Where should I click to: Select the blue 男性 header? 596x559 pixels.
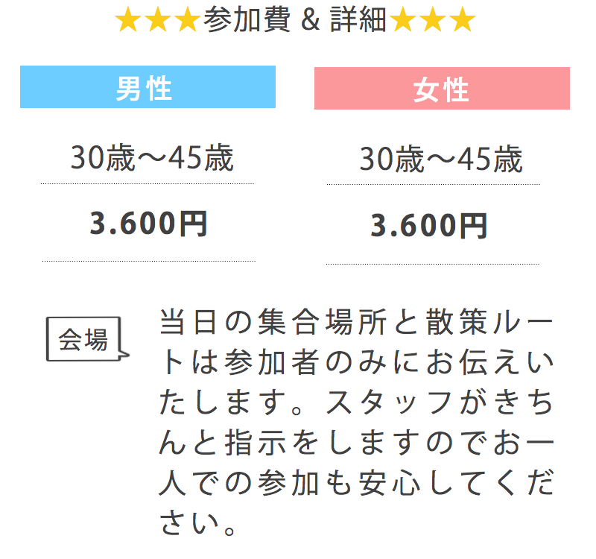[x=148, y=86]
